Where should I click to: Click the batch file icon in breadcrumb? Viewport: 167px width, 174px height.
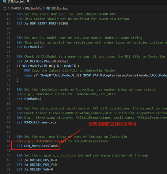(x=48, y=8)
